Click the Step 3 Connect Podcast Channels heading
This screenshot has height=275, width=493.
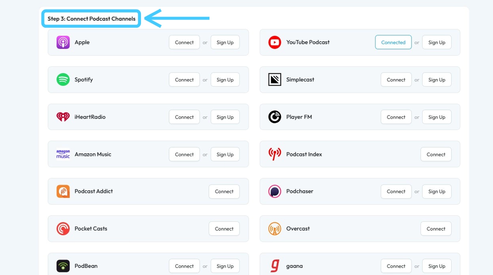pos(92,19)
